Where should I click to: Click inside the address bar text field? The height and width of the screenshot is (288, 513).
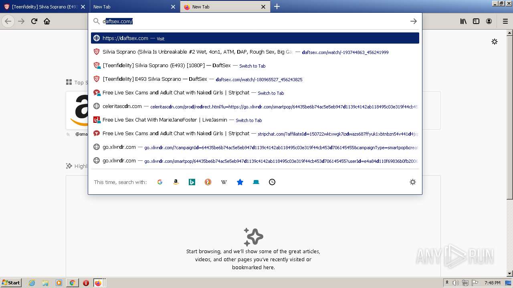tap(254, 21)
